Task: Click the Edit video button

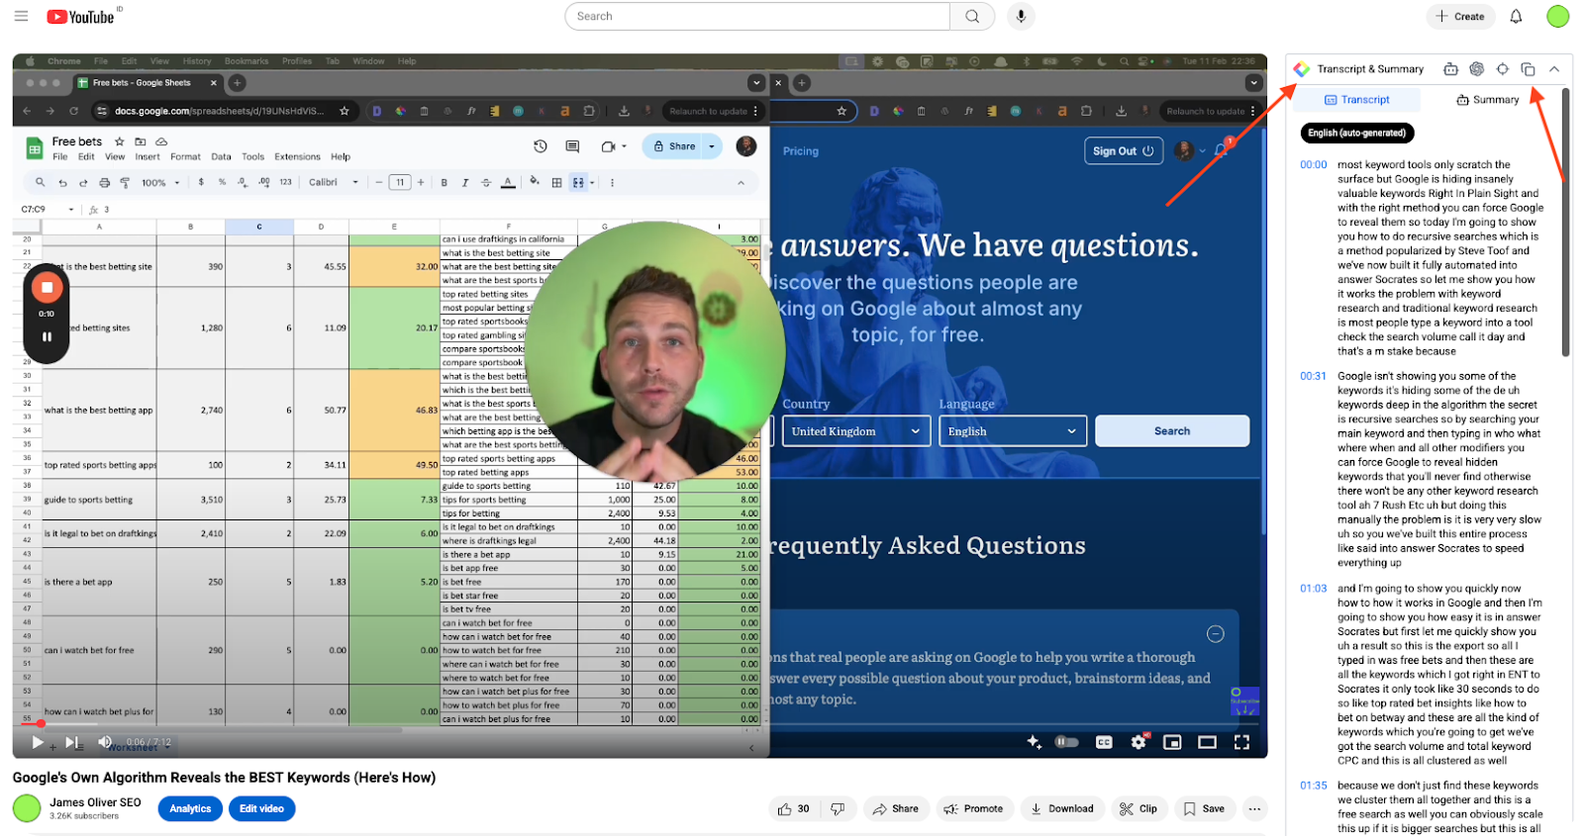Action: coord(261,808)
